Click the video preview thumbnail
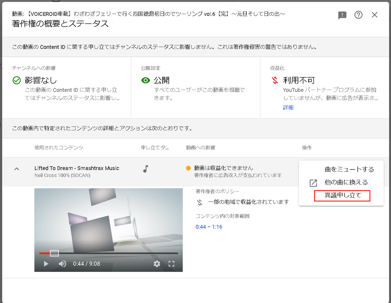Screen dimensions: 391x303 [109, 230]
